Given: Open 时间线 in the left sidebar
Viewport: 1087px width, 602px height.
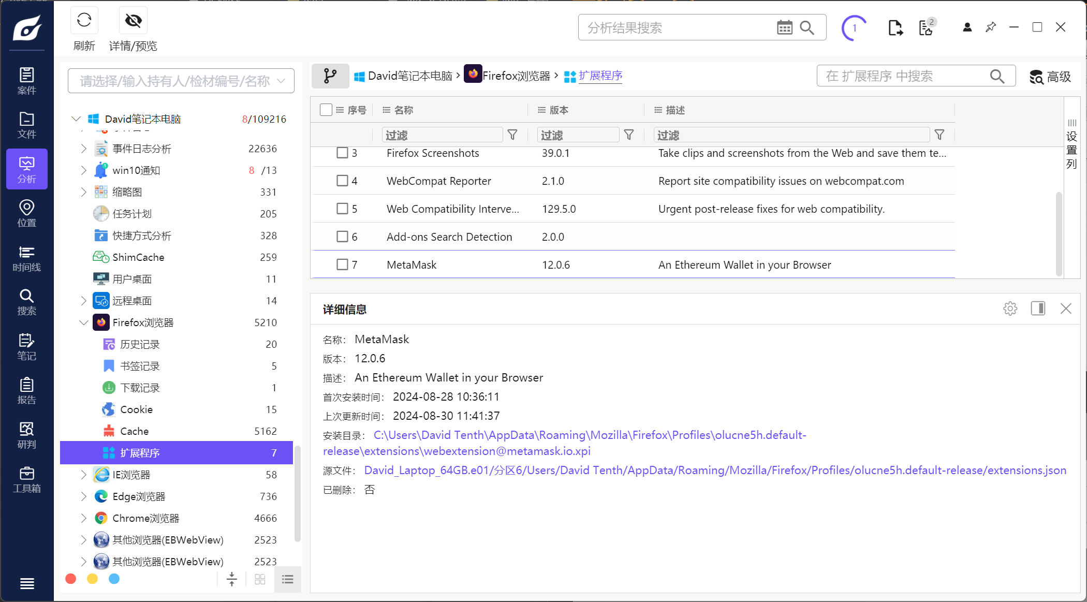Looking at the screenshot, I should click(x=26, y=258).
